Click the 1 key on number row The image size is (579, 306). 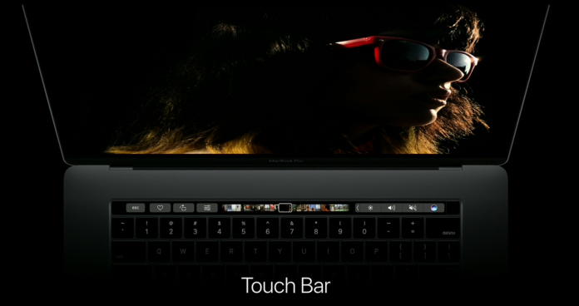[146, 228]
